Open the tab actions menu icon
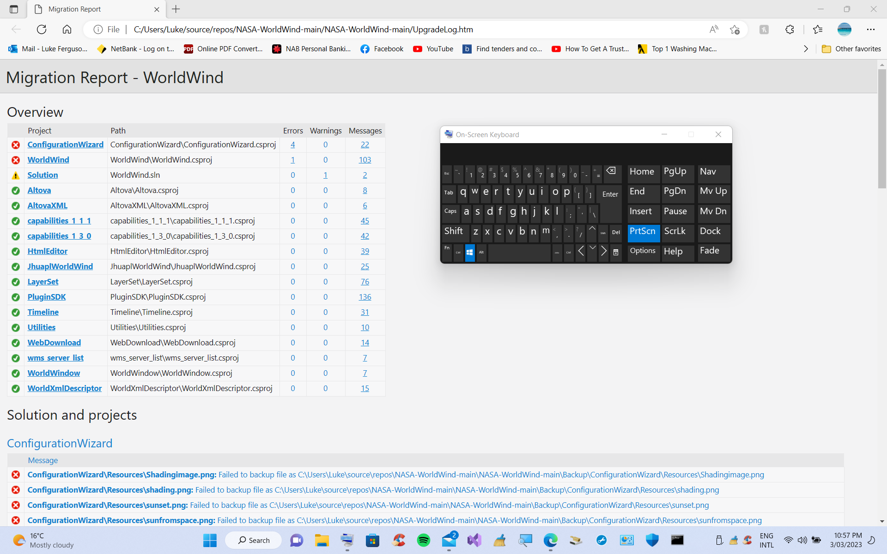 coord(14,9)
